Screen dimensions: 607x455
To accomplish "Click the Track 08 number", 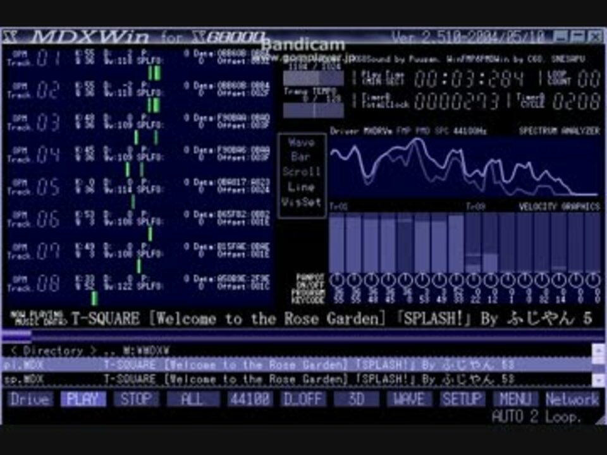I will coord(48,284).
